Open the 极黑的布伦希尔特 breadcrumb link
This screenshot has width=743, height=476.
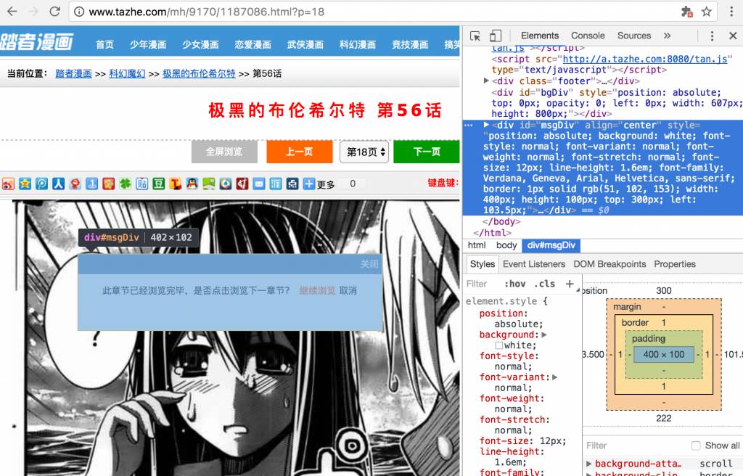tap(199, 73)
